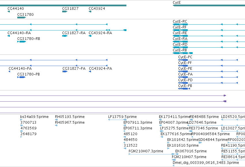This screenshot has height=167, width=245.
Task: Select the EK101642.5prime EST
Action: tap(168, 143)
